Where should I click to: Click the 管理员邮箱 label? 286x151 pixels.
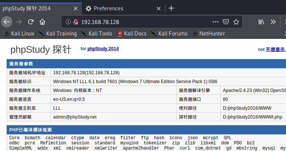20,117
